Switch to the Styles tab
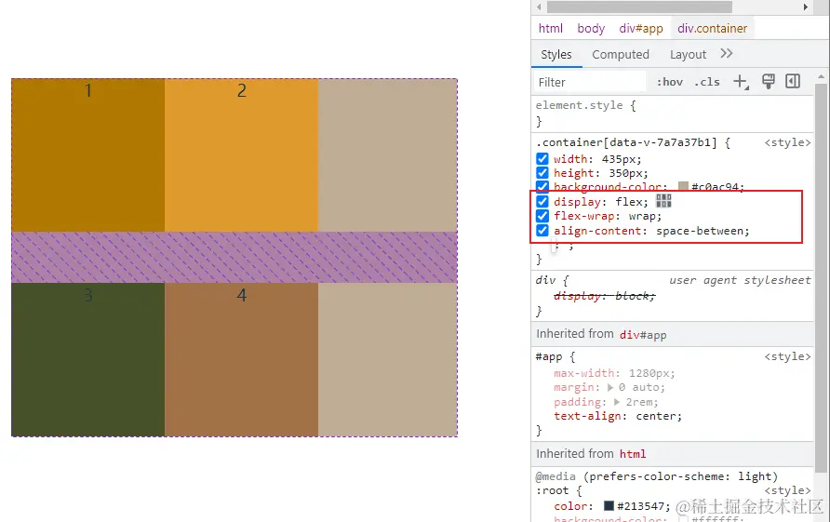 [556, 55]
